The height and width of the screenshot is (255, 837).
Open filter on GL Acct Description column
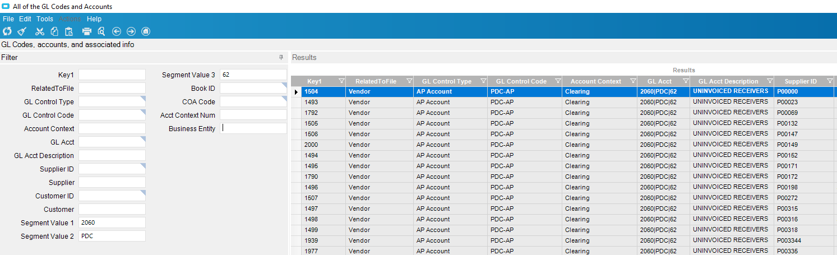[x=770, y=81]
